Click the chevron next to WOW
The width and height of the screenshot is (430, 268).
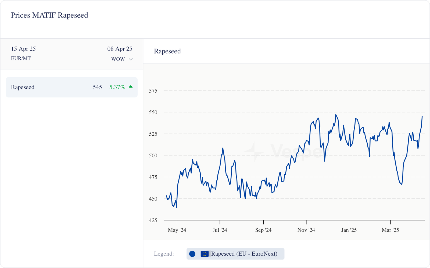coord(131,59)
